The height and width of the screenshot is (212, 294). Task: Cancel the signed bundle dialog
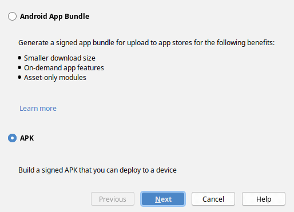[x=213, y=199]
